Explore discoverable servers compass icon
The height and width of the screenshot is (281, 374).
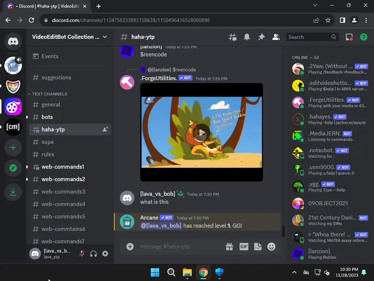13,168
